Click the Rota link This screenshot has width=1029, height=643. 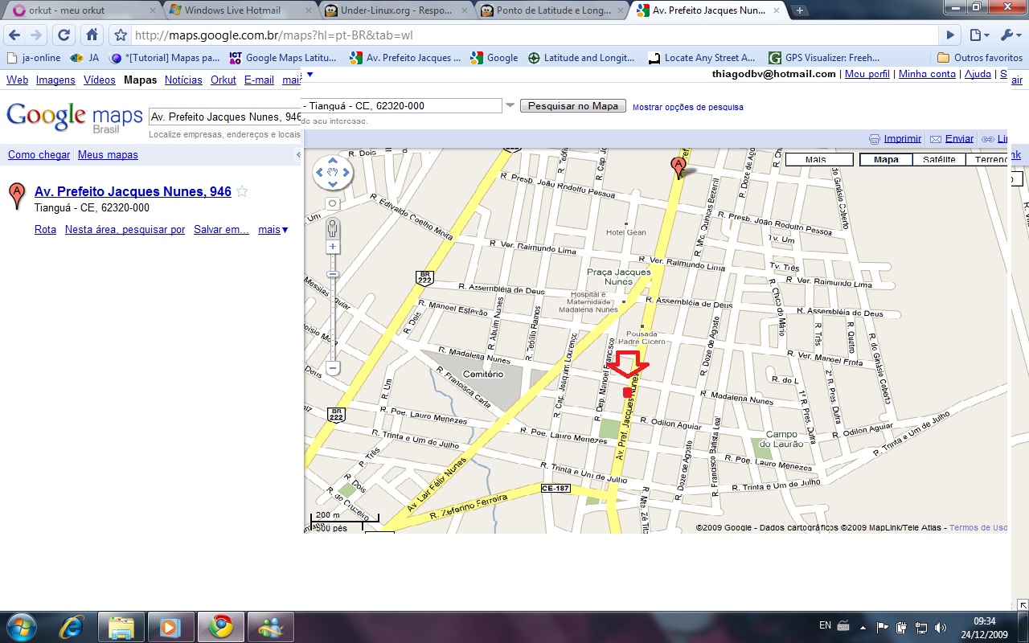45,230
